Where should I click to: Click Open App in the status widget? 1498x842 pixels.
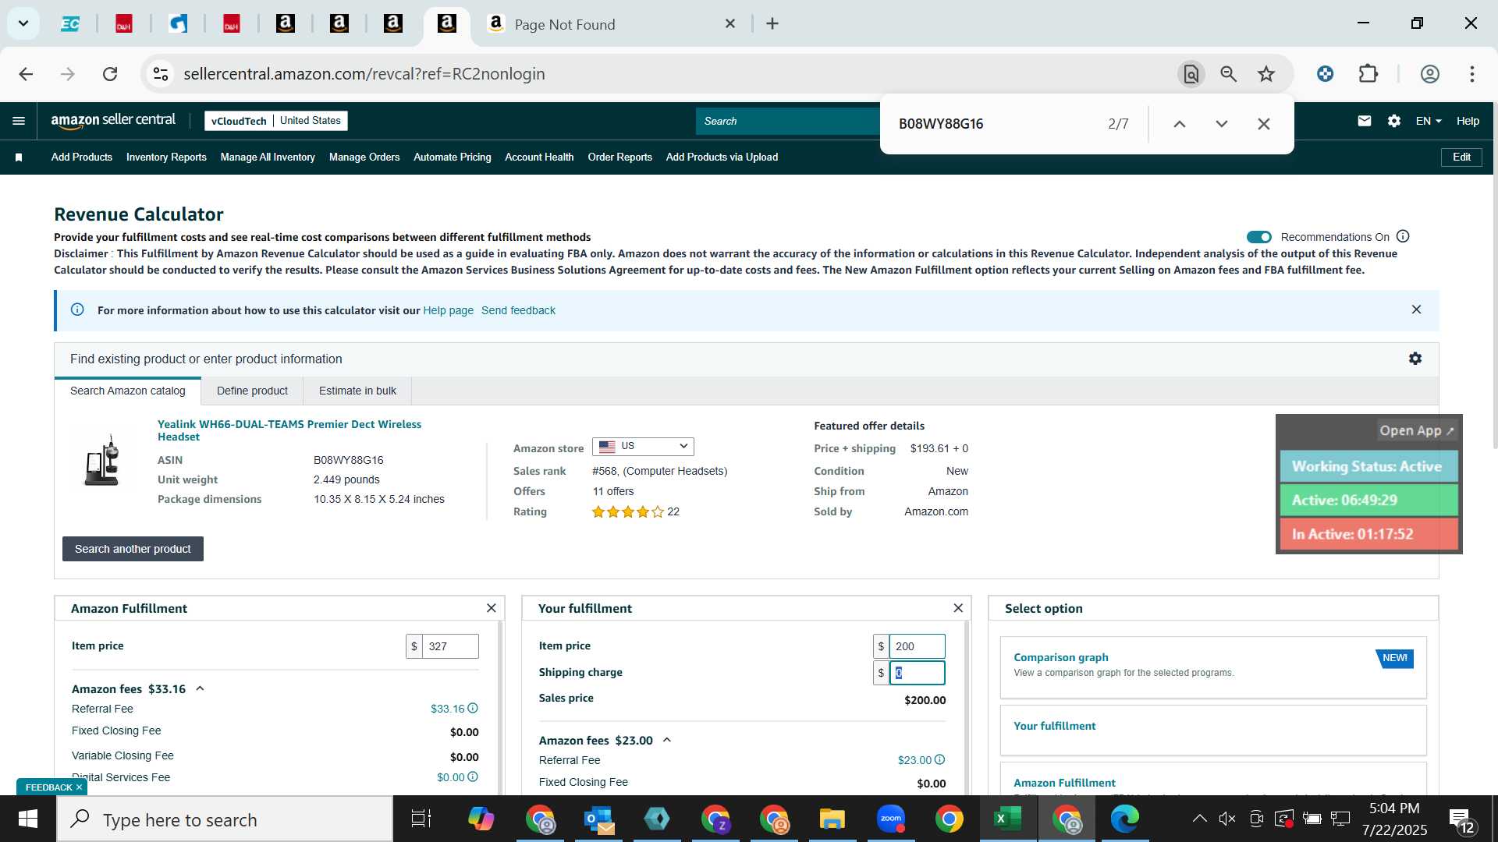[x=1416, y=430]
